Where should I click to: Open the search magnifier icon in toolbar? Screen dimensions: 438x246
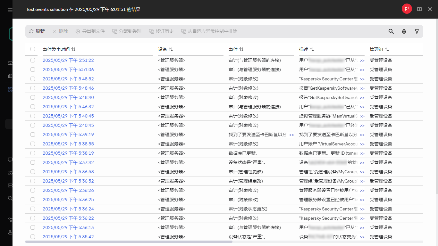point(391,31)
